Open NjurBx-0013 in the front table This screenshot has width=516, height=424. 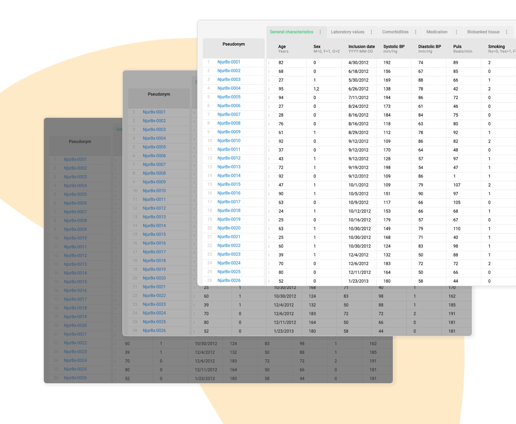229,167
